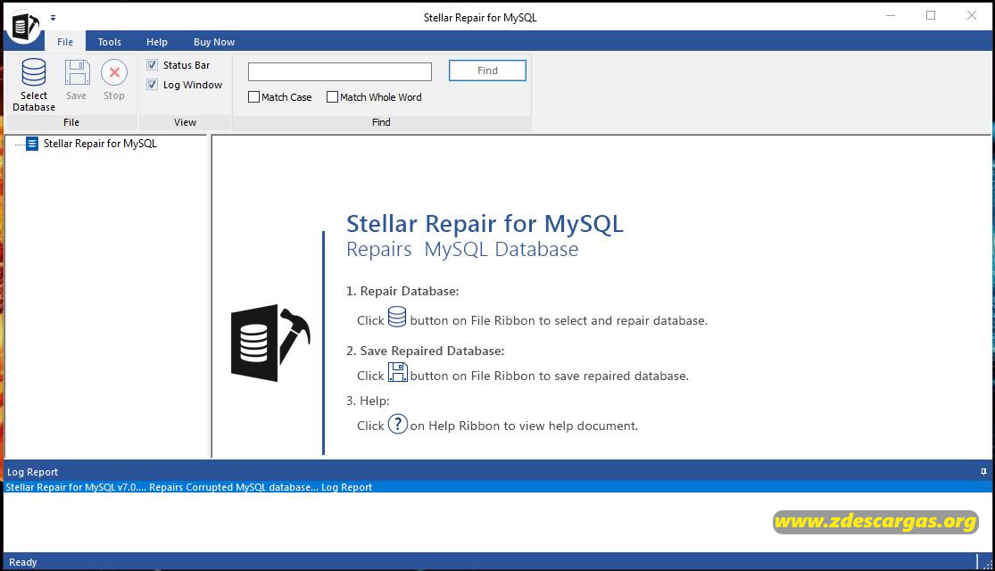
Task: Click the help question mark icon
Action: (x=398, y=423)
